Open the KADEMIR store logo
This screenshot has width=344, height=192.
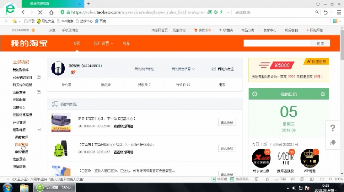coord(286,158)
